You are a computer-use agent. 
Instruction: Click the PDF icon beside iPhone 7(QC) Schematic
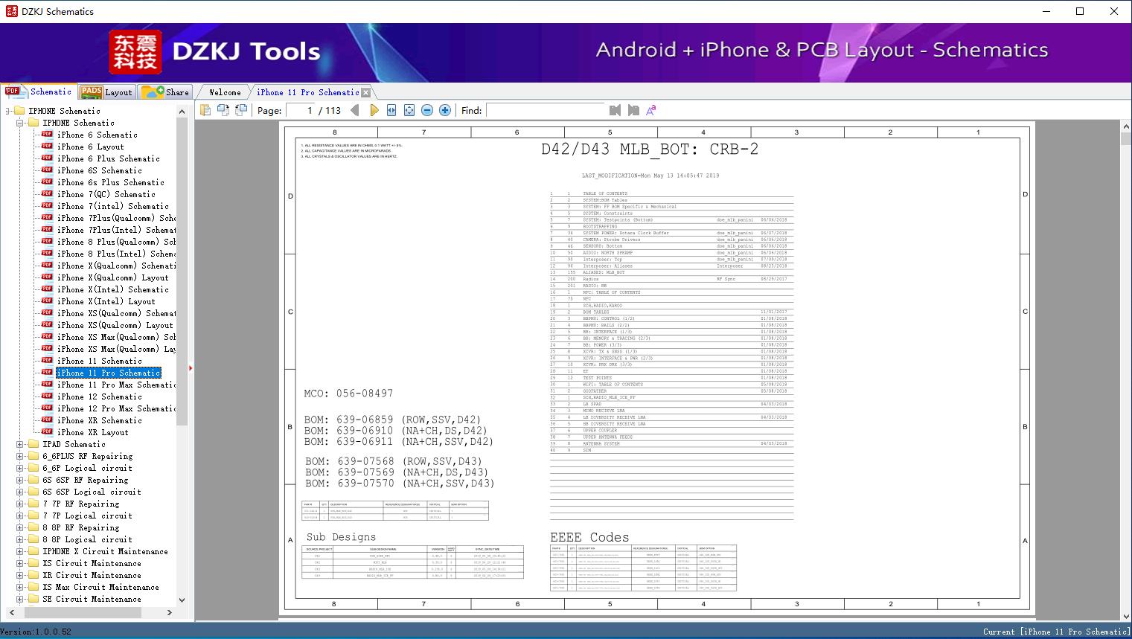click(47, 194)
